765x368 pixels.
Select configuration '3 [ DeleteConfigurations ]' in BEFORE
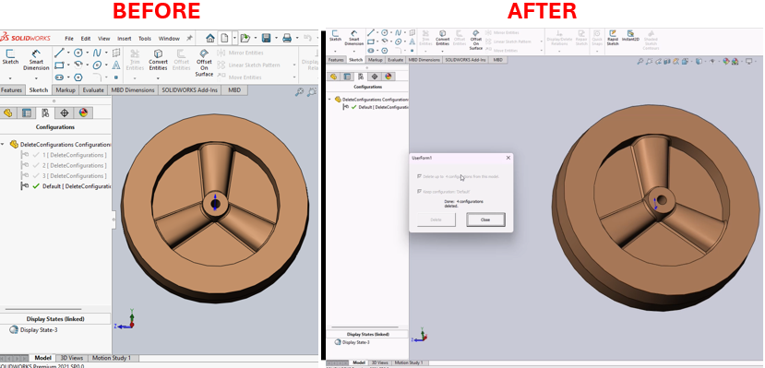pyautogui.click(x=64, y=176)
